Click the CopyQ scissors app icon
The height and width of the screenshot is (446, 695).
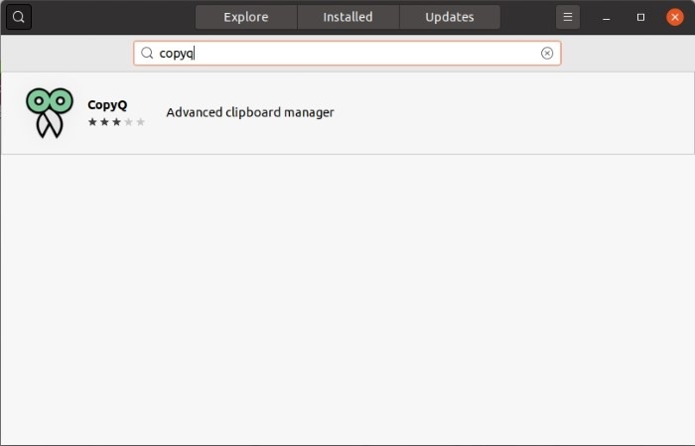(x=50, y=112)
